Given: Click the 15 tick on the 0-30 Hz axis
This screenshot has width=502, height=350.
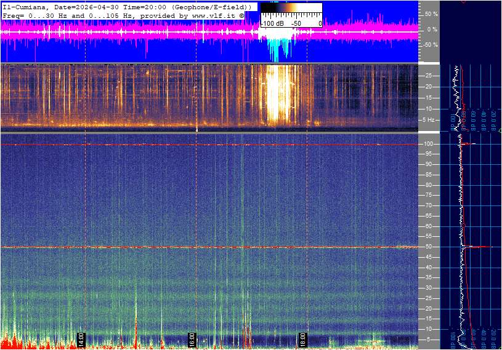Looking at the screenshot, I should coord(428,98).
